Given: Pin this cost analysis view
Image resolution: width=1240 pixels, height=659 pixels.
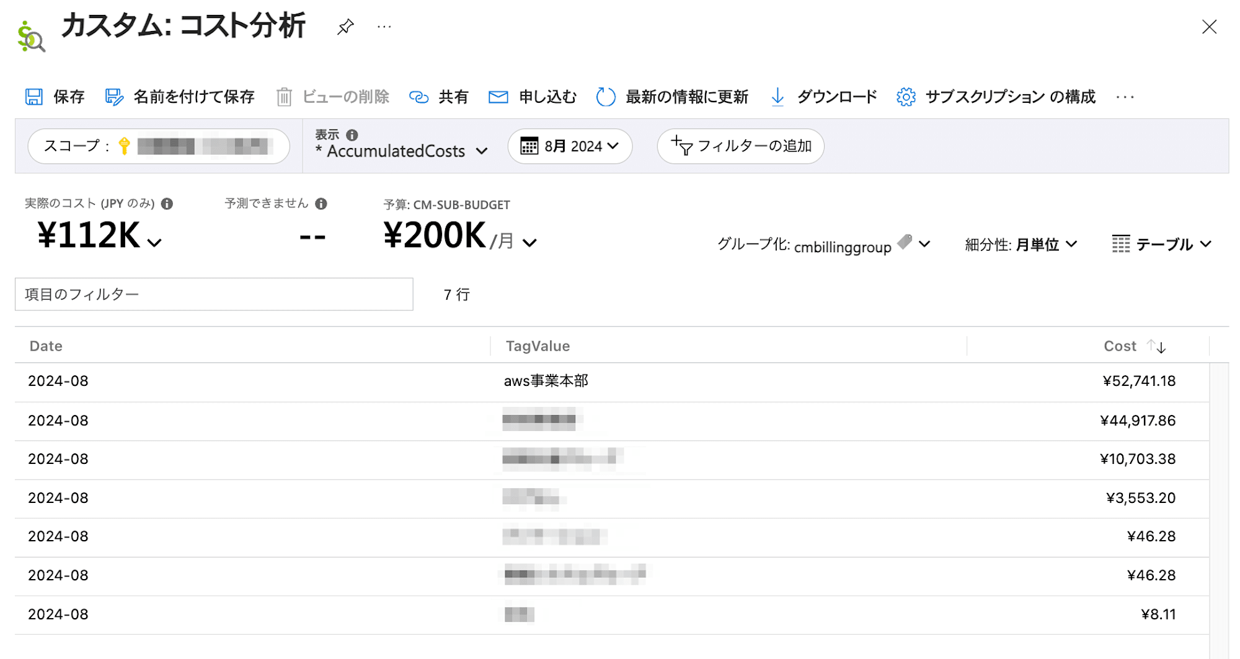Looking at the screenshot, I should click(345, 27).
